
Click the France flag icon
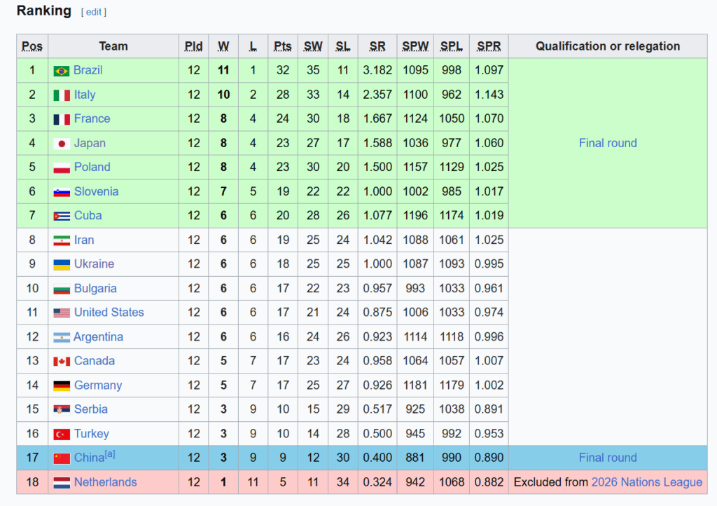62,119
